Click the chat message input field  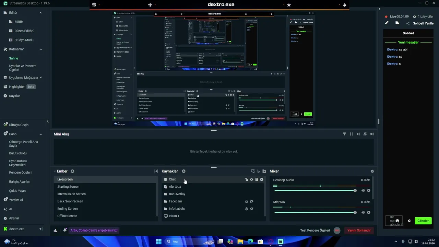click(x=394, y=221)
